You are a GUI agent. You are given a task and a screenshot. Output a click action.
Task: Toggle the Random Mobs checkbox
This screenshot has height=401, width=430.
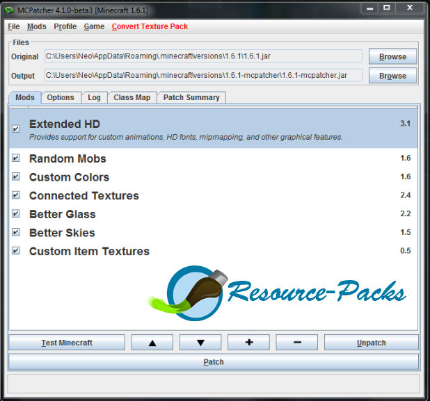coord(16,158)
